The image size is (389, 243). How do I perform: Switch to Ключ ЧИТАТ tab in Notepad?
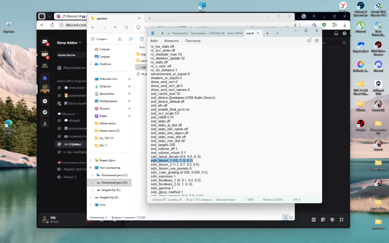235,33
